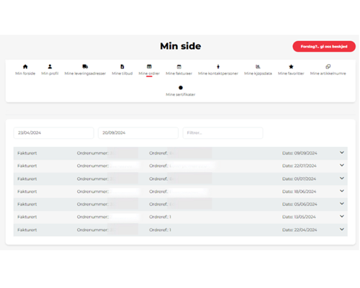Open Mine artikkelnumre

[x=328, y=73]
